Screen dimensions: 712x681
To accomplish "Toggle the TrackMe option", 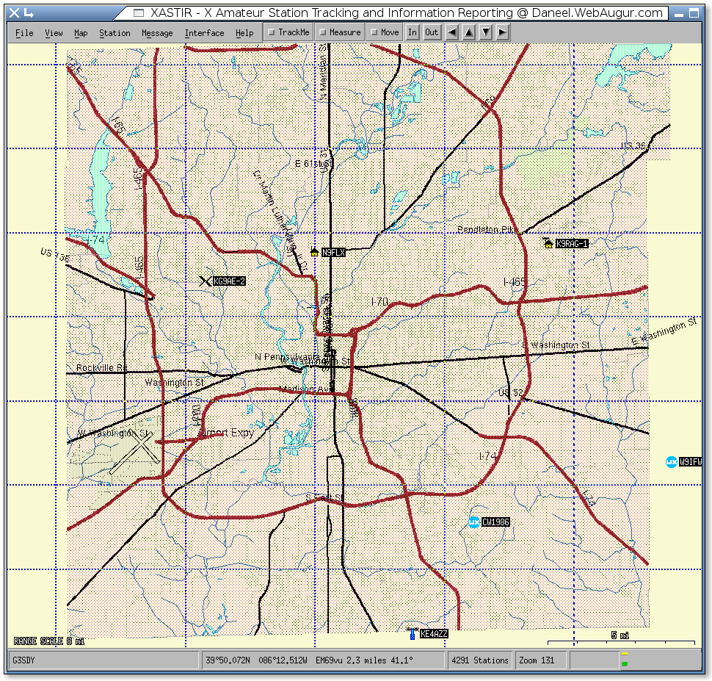I will 288,32.
